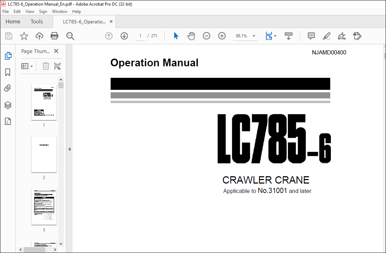The height and width of the screenshot is (253, 386).
Task: Open Page Thumbnails sidebar icon
Action: [8, 56]
